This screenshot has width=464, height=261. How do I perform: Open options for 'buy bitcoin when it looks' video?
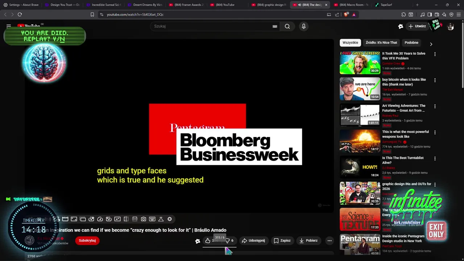point(435,80)
